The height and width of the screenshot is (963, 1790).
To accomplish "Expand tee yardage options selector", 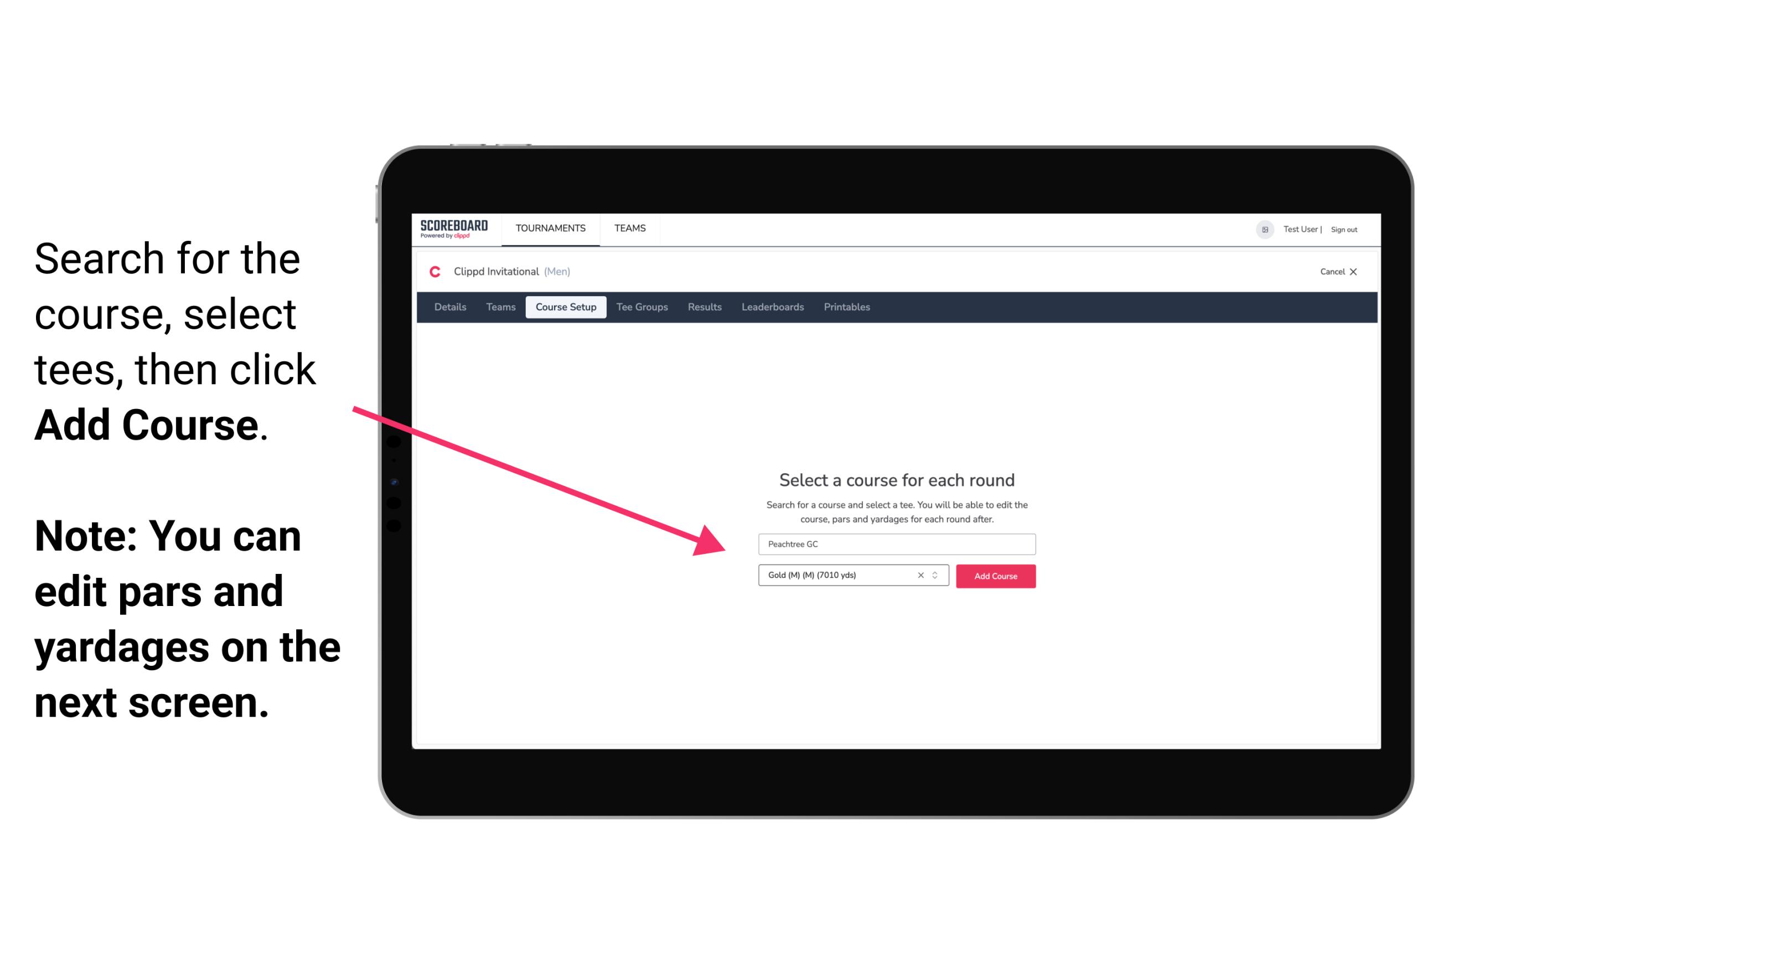I will 938,576.
